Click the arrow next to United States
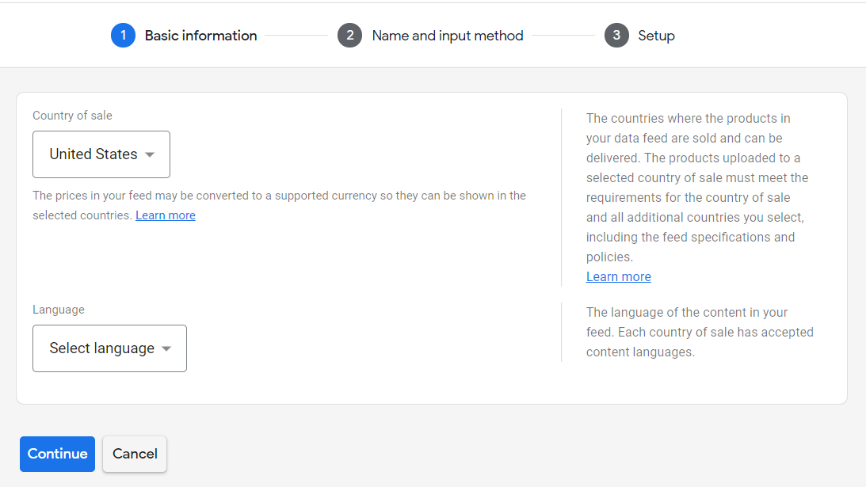The width and height of the screenshot is (866, 487). coord(150,154)
